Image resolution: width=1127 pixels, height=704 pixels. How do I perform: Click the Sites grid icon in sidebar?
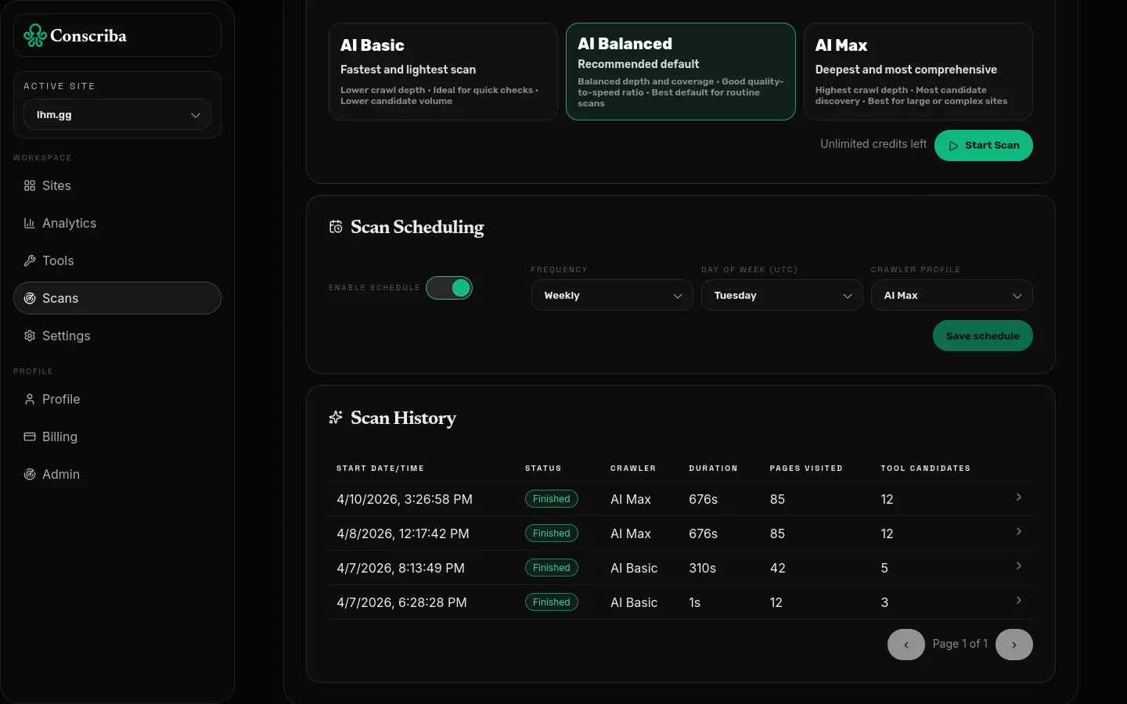coord(30,185)
